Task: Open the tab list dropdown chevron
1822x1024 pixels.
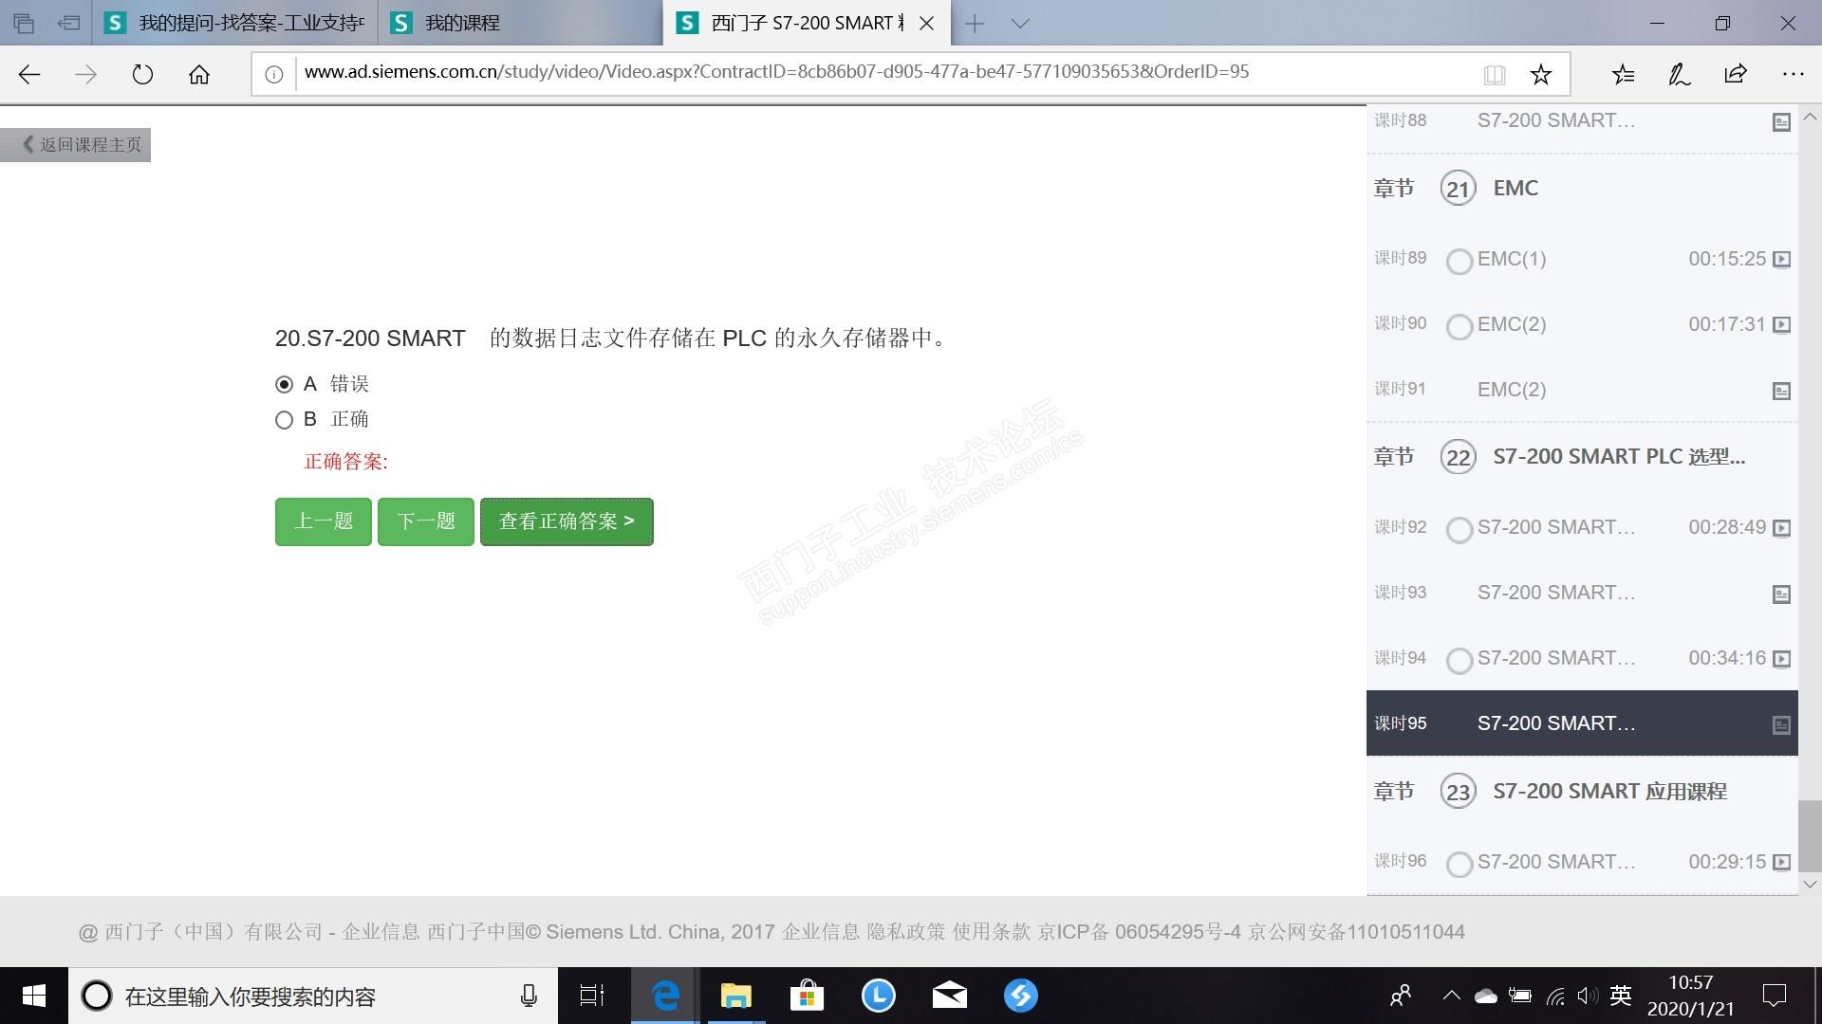Action: pos(1020,24)
